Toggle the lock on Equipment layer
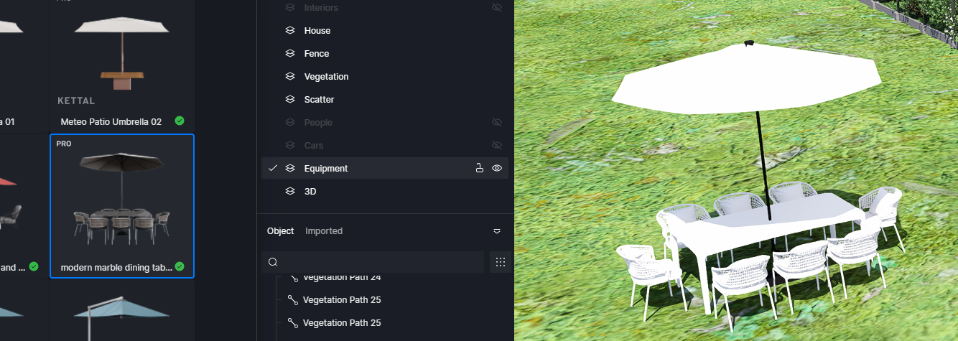The height and width of the screenshot is (341, 958). (x=479, y=169)
